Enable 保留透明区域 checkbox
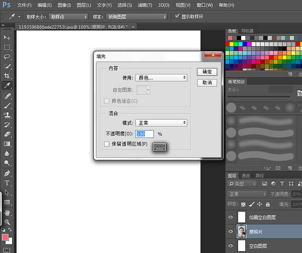Screen dimensions: 302x253 tap(107, 144)
